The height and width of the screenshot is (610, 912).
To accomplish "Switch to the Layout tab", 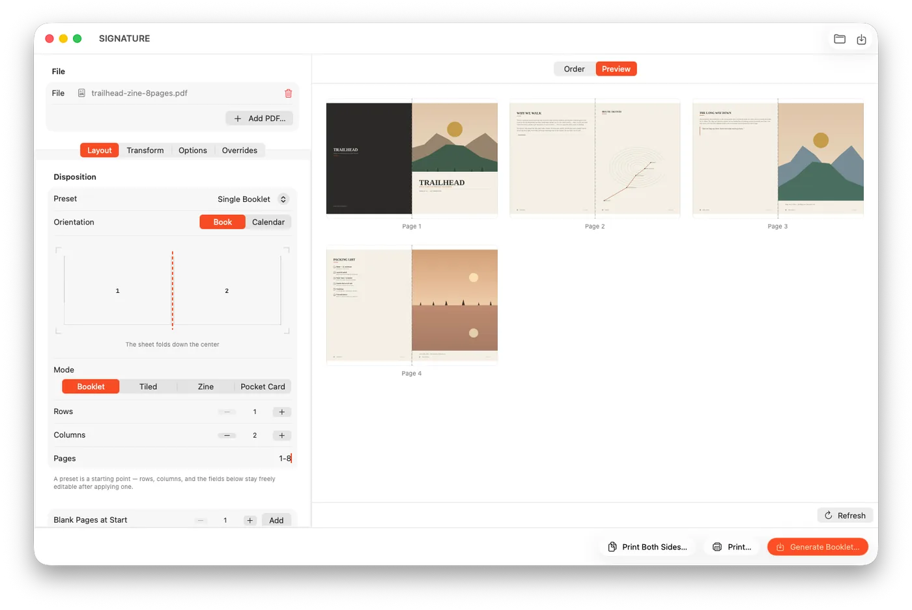I will [100, 150].
